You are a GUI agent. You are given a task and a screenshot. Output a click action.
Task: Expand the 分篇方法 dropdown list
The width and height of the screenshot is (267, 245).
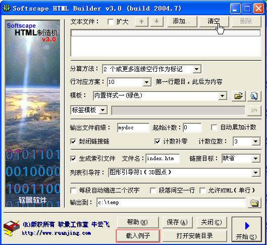(x=197, y=69)
